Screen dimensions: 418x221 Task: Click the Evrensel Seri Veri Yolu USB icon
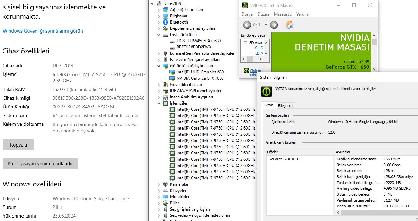pos(166,53)
